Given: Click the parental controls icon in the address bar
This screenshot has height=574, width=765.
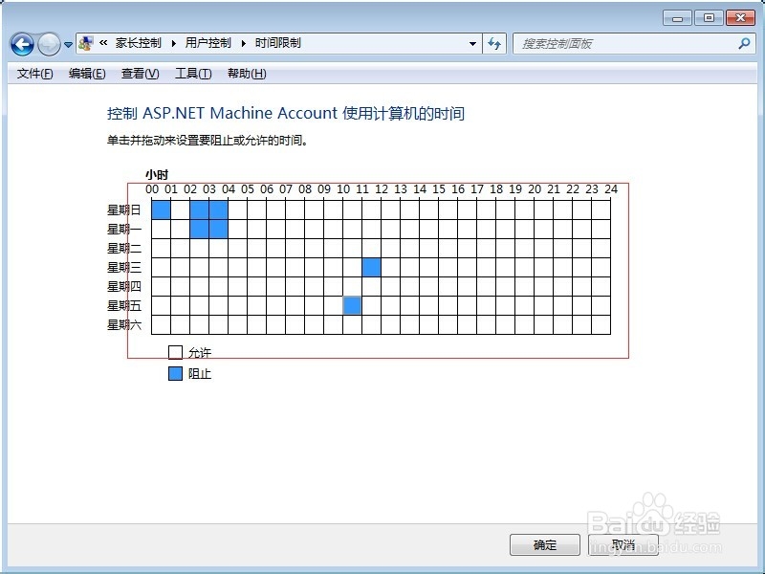Looking at the screenshot, I should click(x=85, y=44).
